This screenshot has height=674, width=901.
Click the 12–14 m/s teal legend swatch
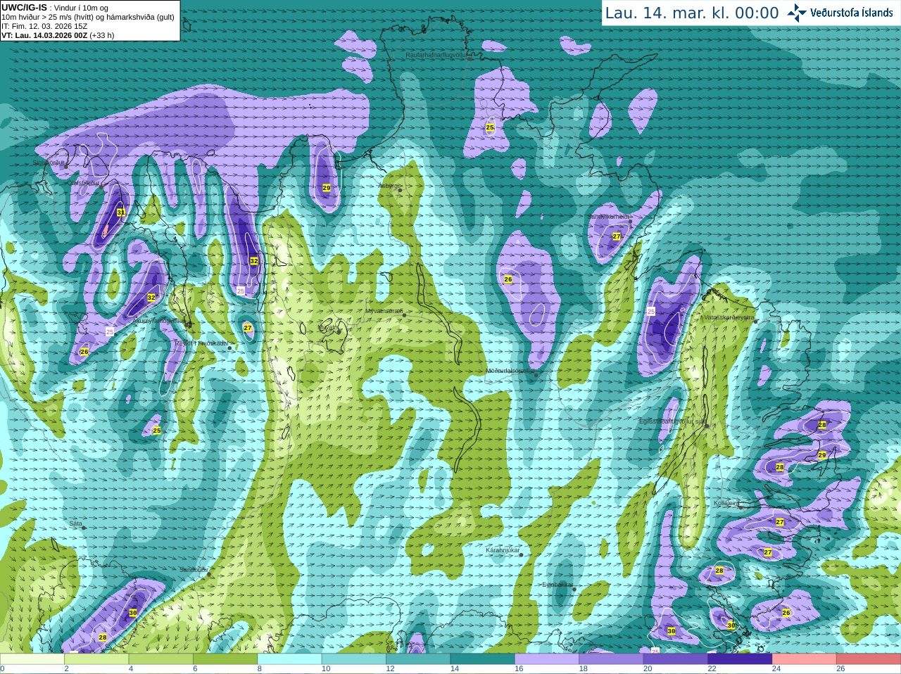(x=418, y=659)
